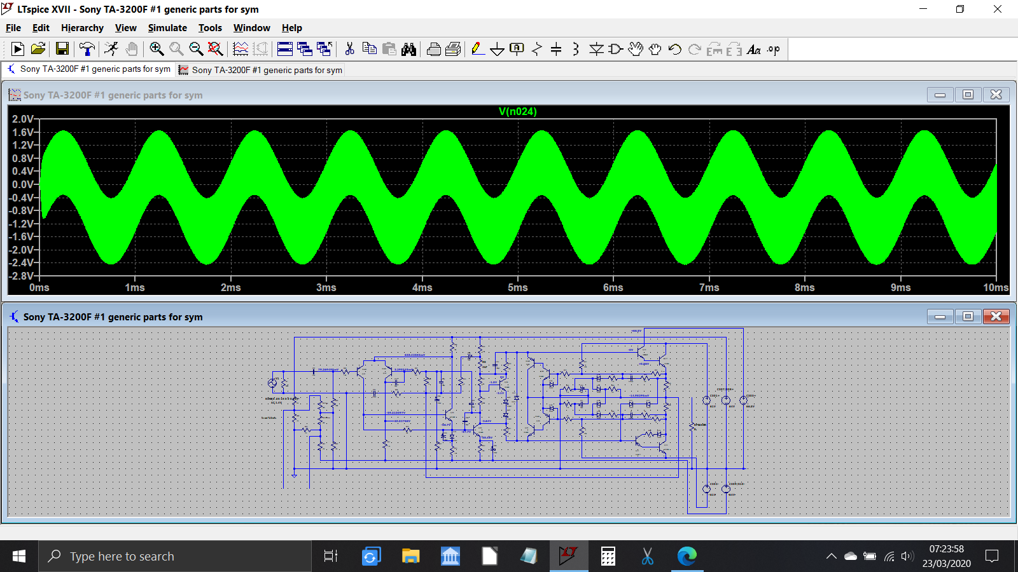
Task: Click the 5ms time axis label
Action: (518, 287)
